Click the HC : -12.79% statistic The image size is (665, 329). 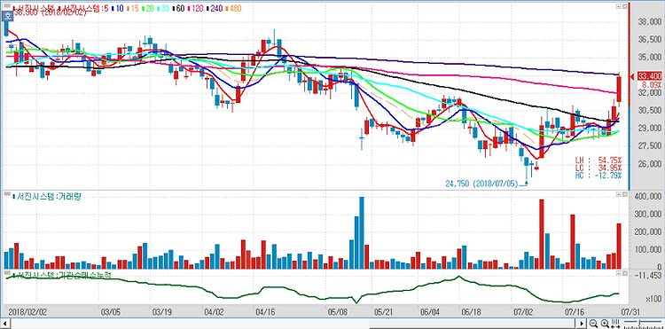598,176
